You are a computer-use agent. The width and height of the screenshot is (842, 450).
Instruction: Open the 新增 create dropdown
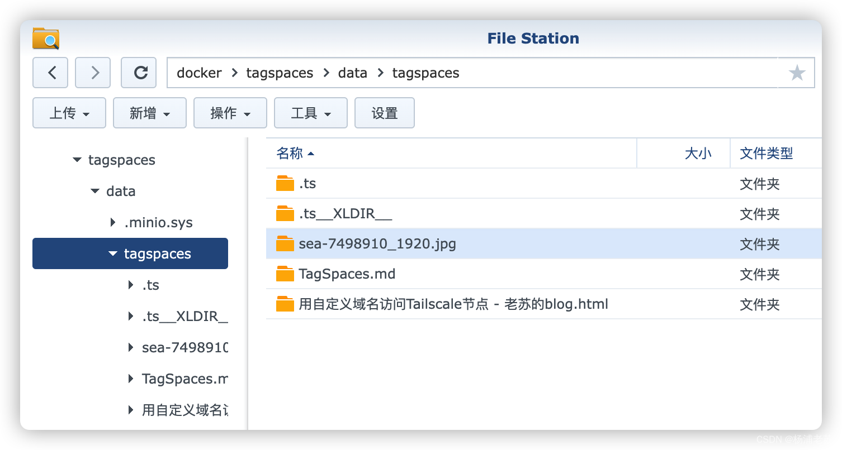150,113
